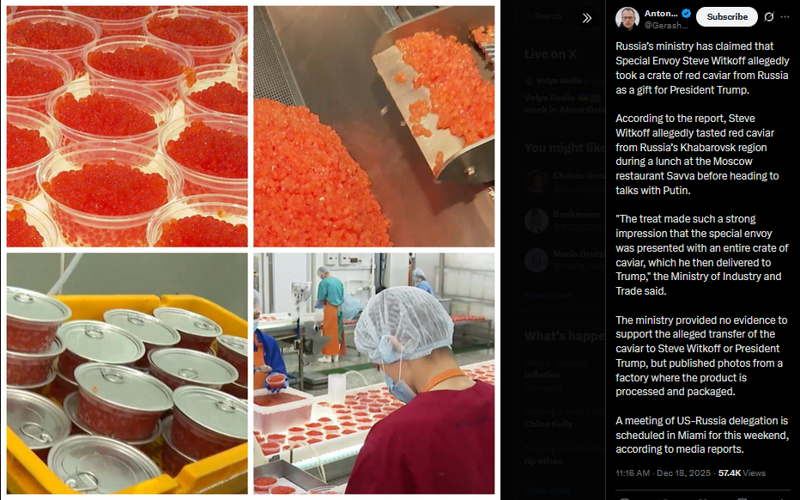Image resolution: width=800 pixels, height=500 pixels.
Task: Open the 57.4K Views count
Action: click(742, 473)
